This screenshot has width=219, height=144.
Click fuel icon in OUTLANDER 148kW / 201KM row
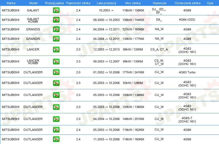[56, 119]
